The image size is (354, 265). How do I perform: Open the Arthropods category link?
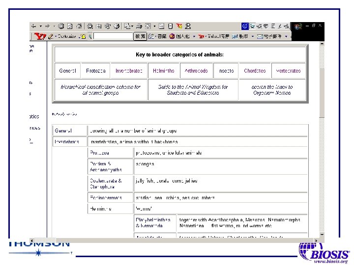click(196, 71)
